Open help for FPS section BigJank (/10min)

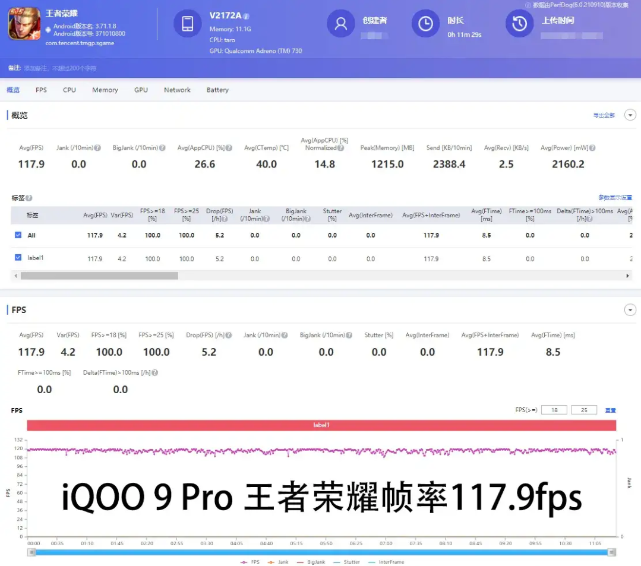(x=349, y=336)
